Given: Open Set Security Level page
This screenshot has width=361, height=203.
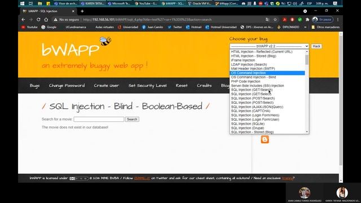Looking at the screenshot, I should coord(147,86).
